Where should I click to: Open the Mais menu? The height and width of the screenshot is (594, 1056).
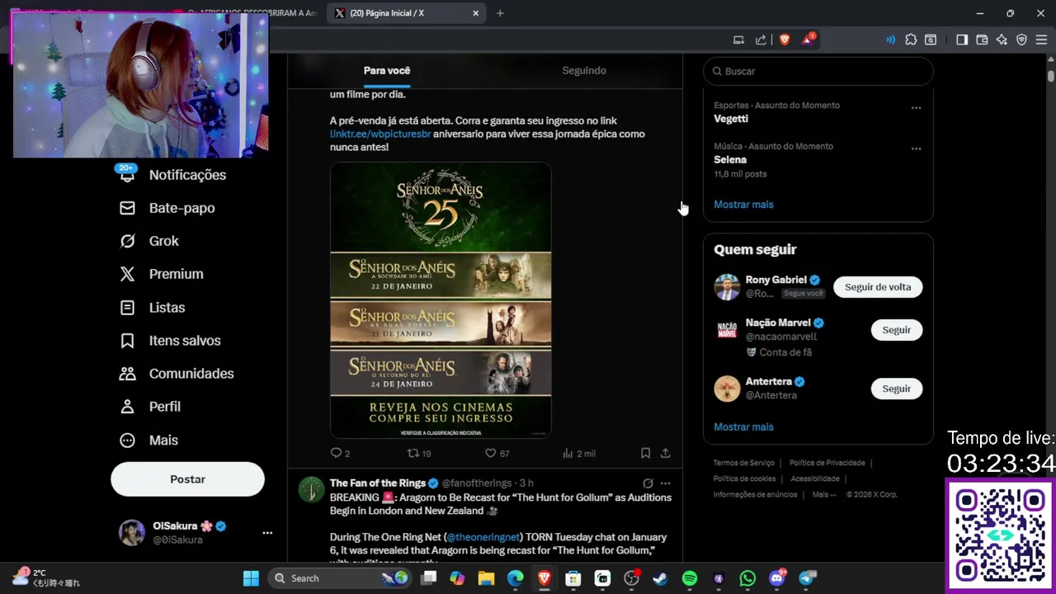click(149, 441)
